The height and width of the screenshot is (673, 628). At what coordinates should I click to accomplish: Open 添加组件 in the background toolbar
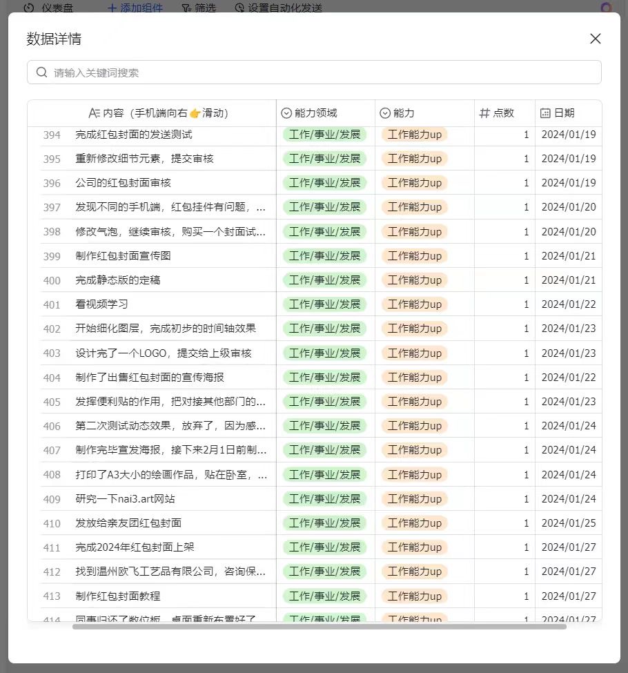(x=135, y=8)
